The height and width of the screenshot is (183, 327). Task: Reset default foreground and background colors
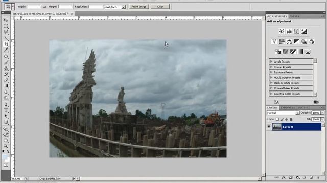(x=4, y=151)
